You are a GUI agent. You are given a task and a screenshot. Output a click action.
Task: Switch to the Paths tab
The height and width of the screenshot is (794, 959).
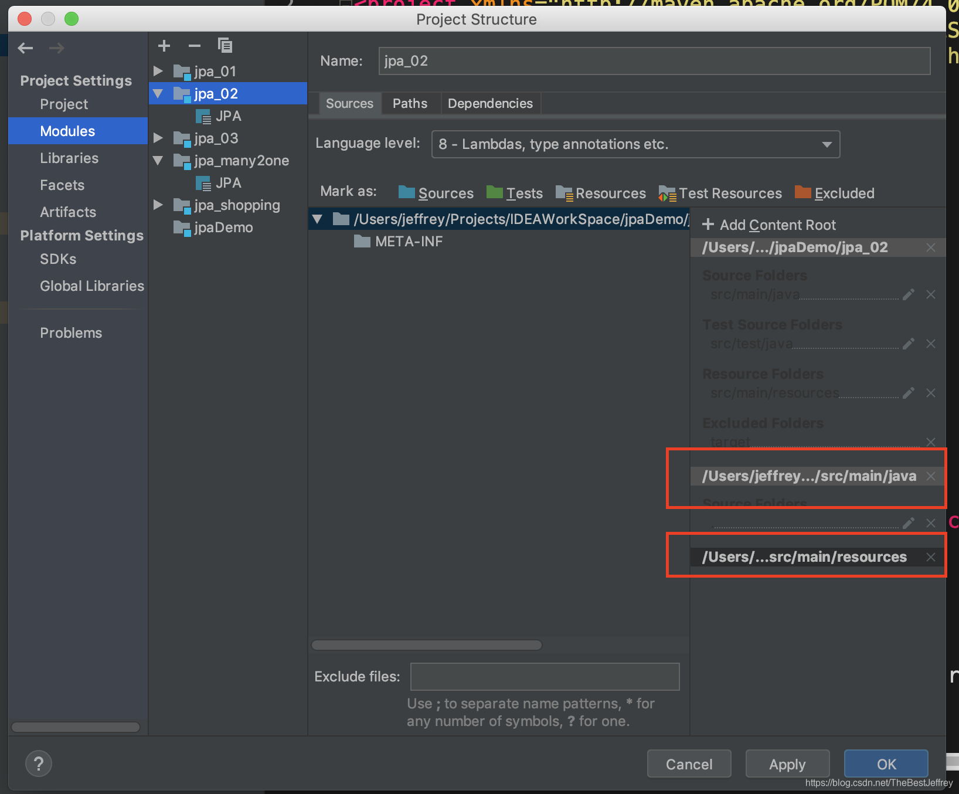click(410, 104)
